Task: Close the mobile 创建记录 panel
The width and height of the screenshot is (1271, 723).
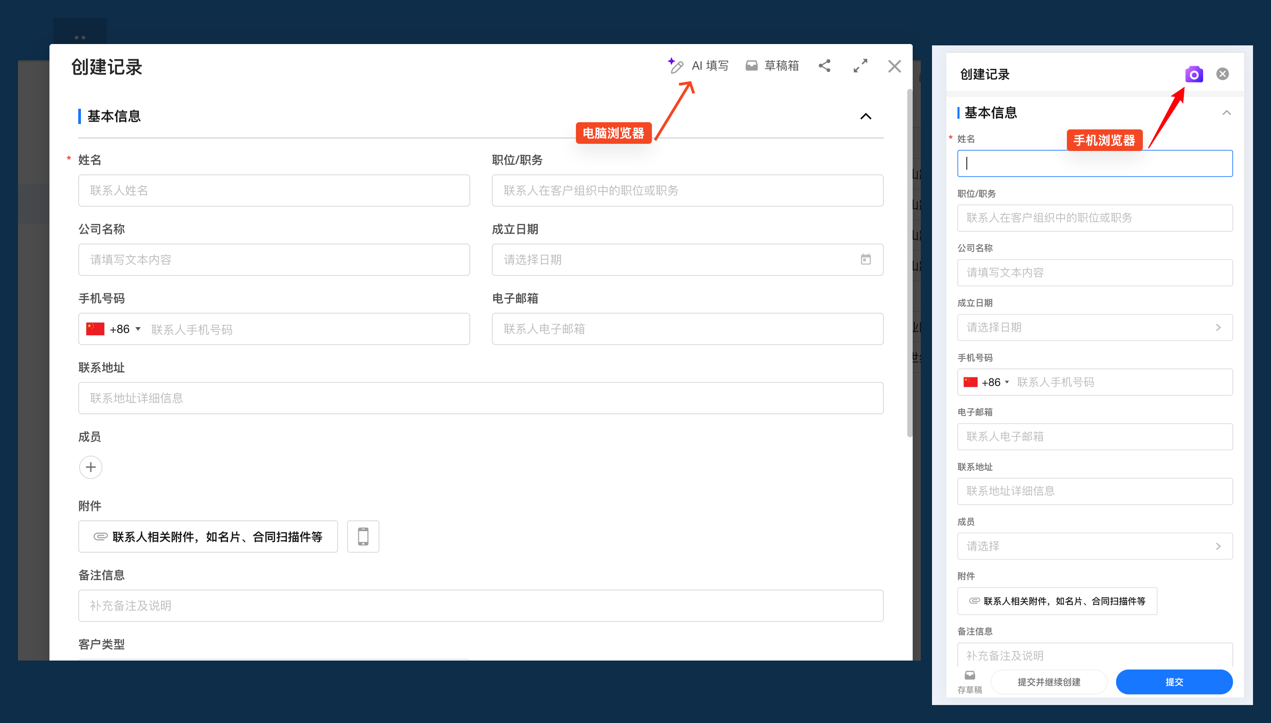Action: (1222, 74)
